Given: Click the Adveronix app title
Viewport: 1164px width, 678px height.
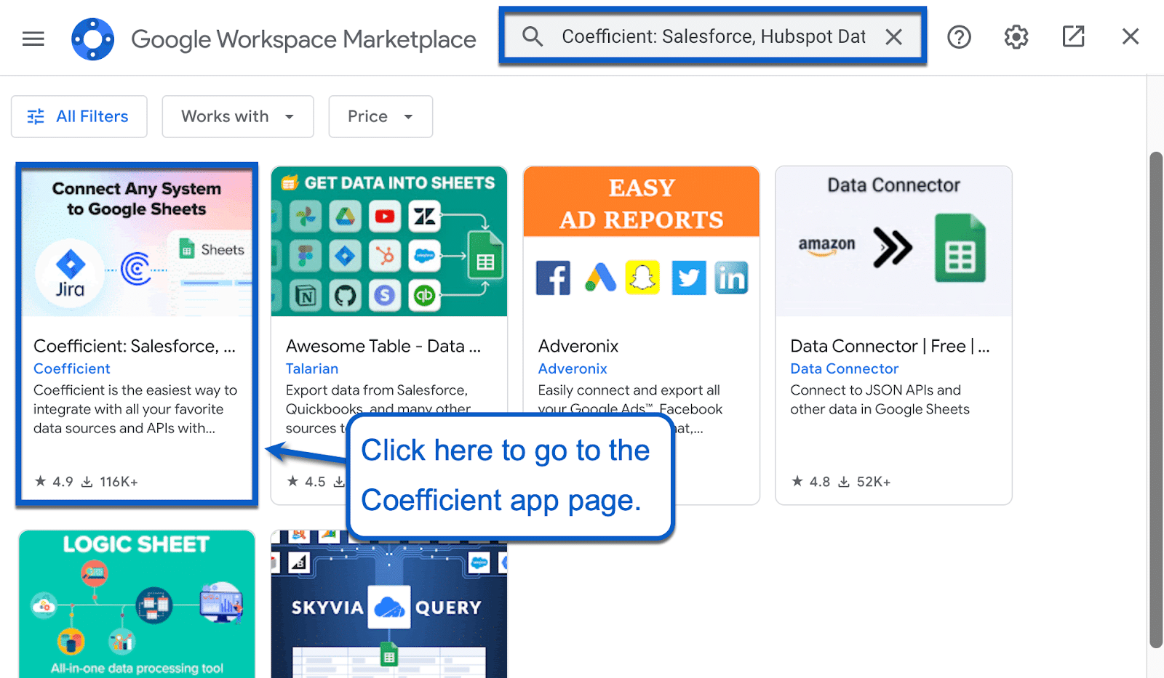Looking at the screenshot, I should coord(578,346).
